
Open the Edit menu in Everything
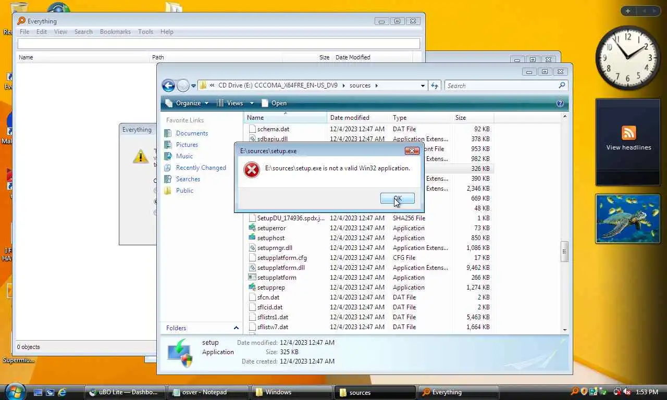(42, 32)
